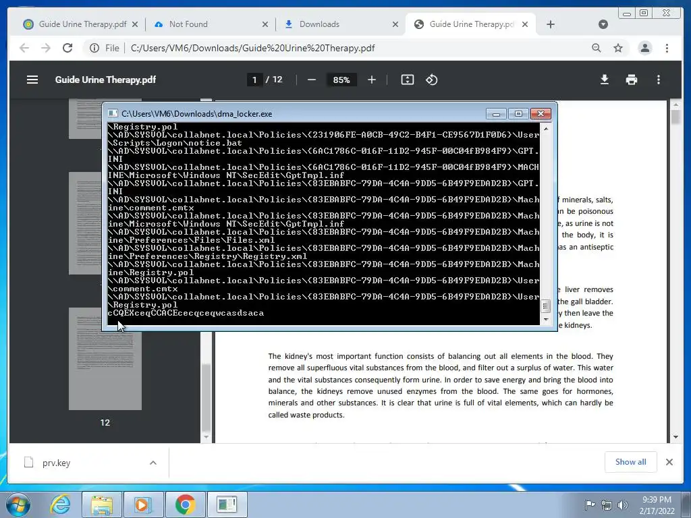Open the Chrome profile avatar
The width and height of the screenshot is (691, 518).
pyautogui.click(x=644, y=48)
